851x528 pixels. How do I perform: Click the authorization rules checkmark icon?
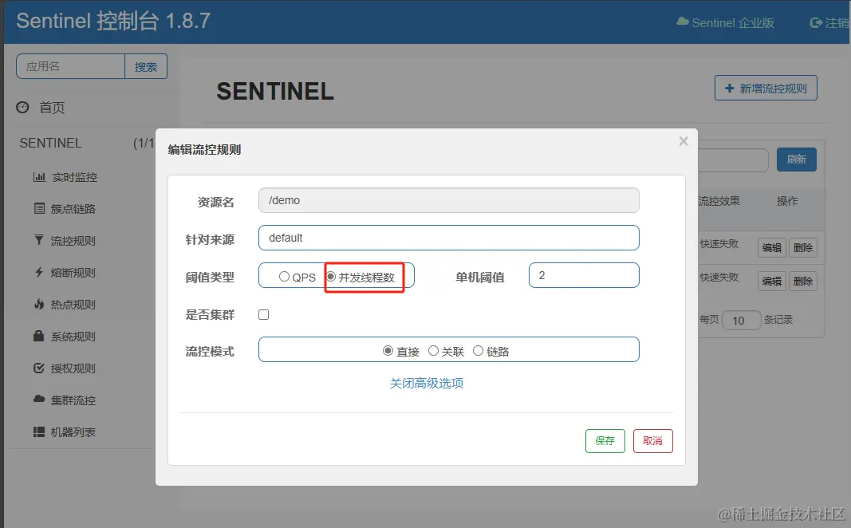(39, 368)
